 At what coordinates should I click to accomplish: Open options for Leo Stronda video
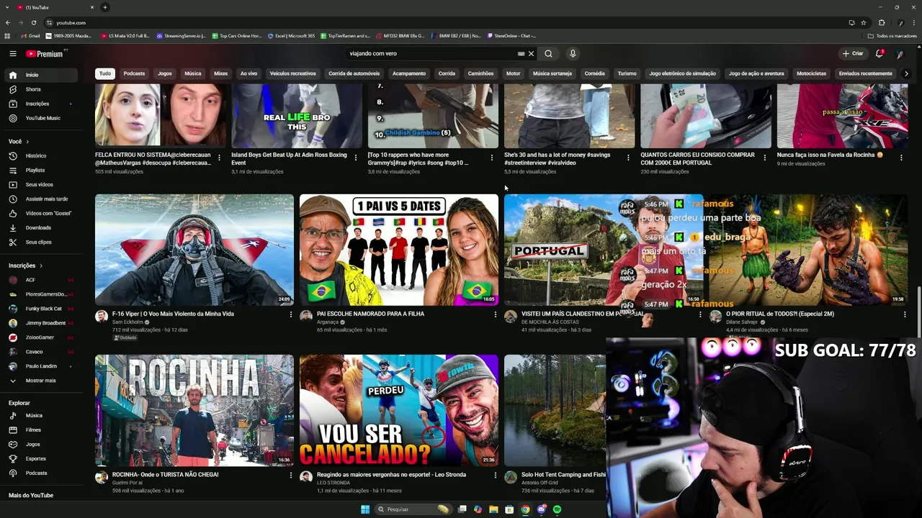[495, 476]
